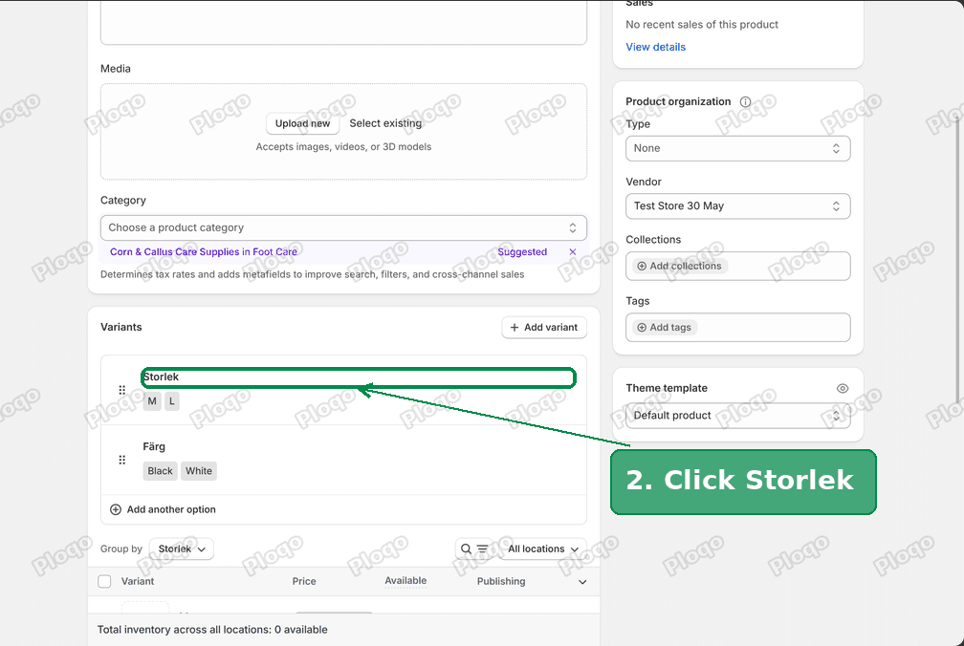964x646 pixels.
Task: Click the filter lines icon beside search
Action: click(483, 549)
